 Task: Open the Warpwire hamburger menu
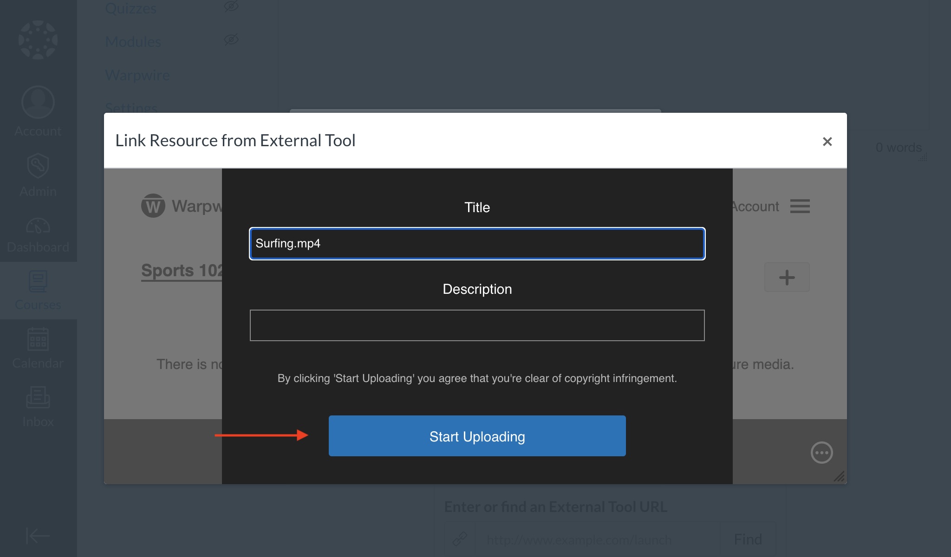pyautogui.click(x=800, y=206)
